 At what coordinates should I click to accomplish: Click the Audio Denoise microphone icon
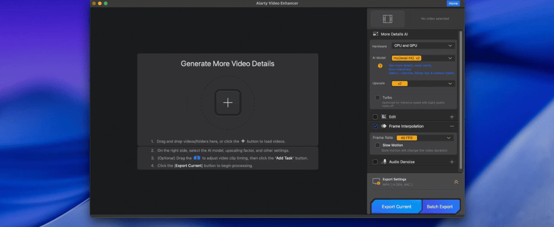click(384, 162)
